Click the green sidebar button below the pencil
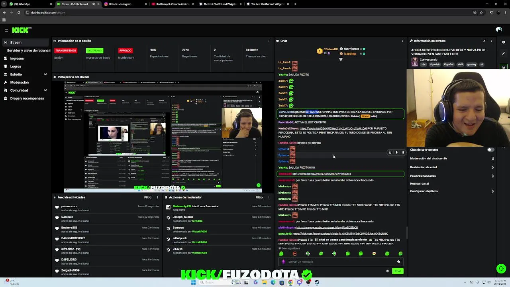 (504, 67)
